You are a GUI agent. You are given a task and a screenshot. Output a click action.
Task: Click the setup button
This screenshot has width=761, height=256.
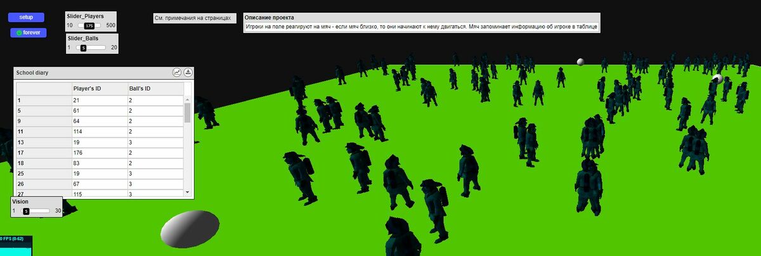tap(26, 17)
